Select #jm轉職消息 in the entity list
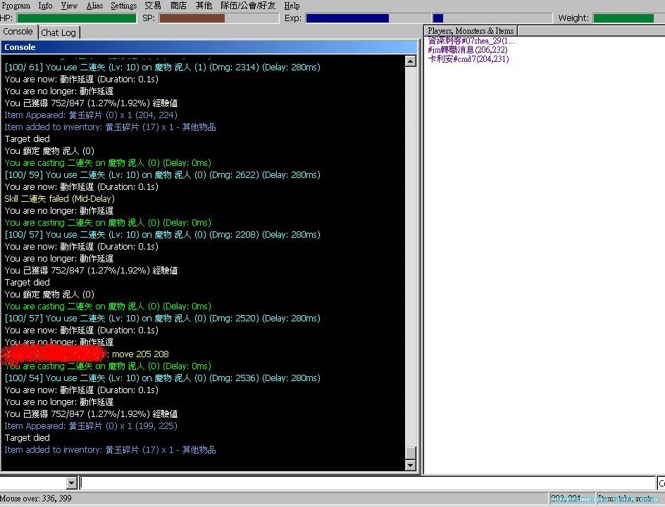665x507 pixels. pos(467,50)
